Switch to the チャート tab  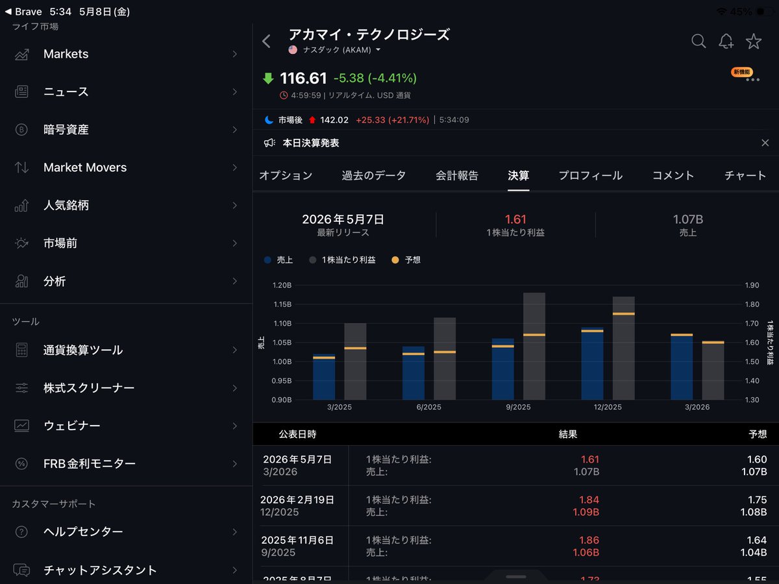(x=745, y=175)
